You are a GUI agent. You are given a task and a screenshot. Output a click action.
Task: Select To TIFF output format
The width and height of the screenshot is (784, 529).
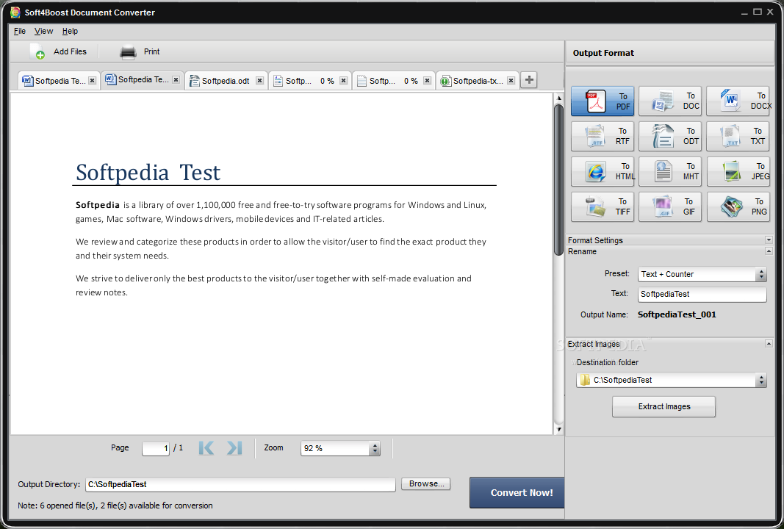pyautogui.click(x=603, y=206)
